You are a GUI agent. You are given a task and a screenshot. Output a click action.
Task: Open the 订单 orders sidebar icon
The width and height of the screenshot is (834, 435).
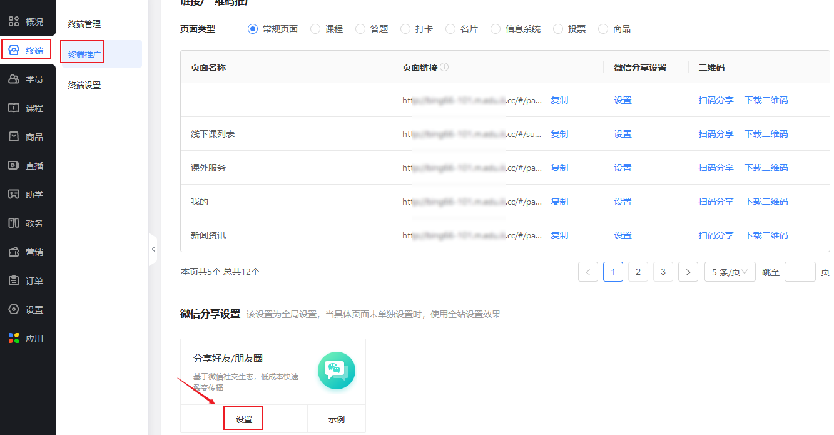(x=14, y=281)
